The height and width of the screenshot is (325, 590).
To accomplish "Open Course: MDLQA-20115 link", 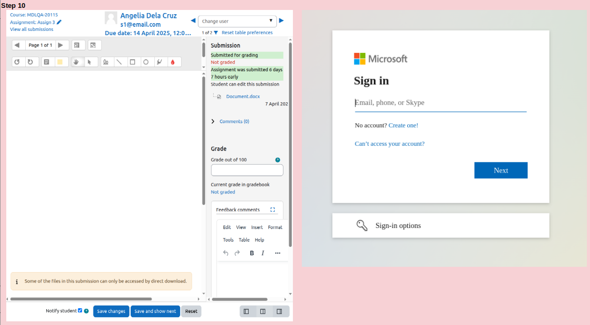I will coord(34,15).
